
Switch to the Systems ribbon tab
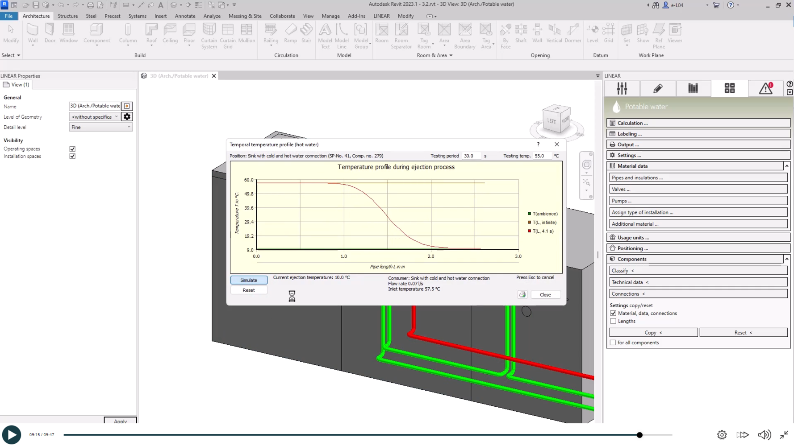tap(137, 16)
